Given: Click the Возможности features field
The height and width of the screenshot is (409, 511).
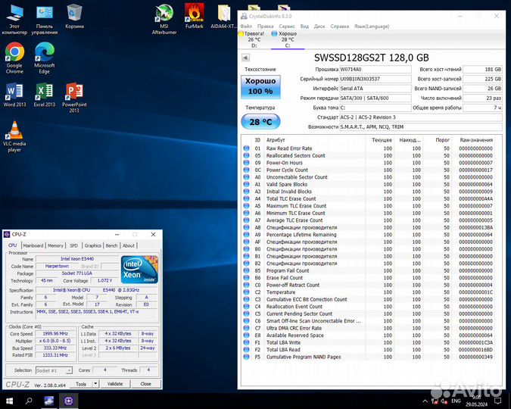Looking at the screenshot, I should pyautogui.click(x=421, y=127).
